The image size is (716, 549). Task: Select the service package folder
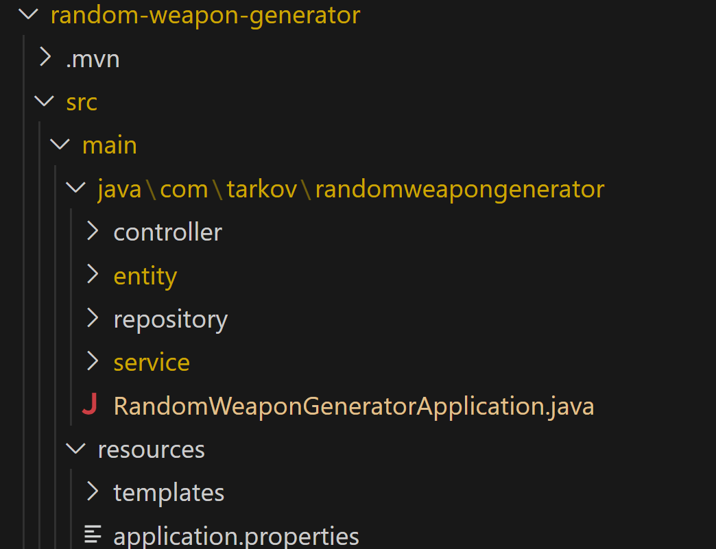pyautogui.click(x=152, y=362)
